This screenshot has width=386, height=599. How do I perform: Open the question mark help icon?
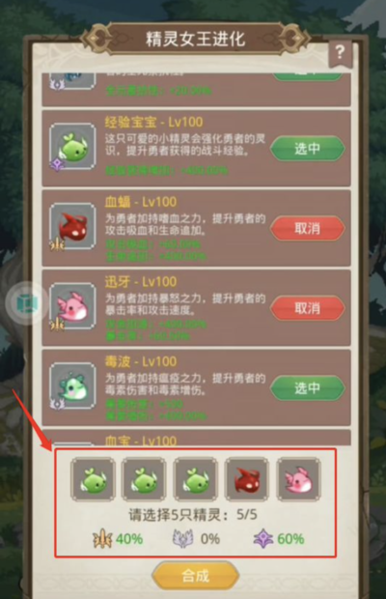(x=340, y=53)
